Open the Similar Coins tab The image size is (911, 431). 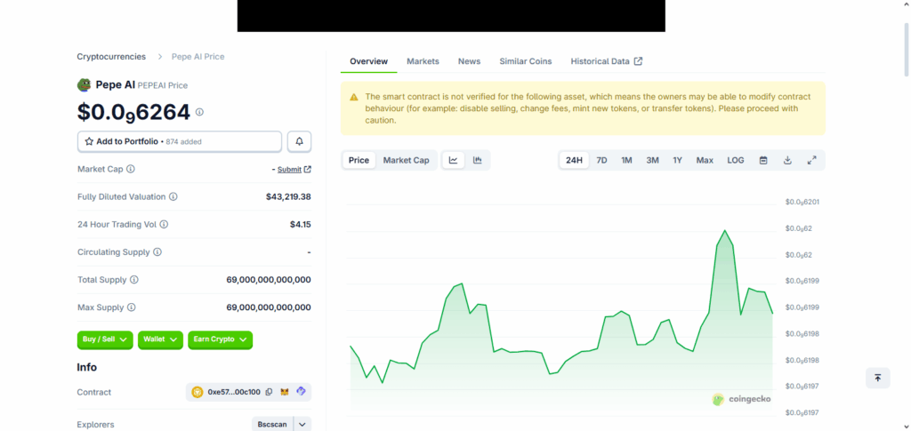(x=525, y=61)
